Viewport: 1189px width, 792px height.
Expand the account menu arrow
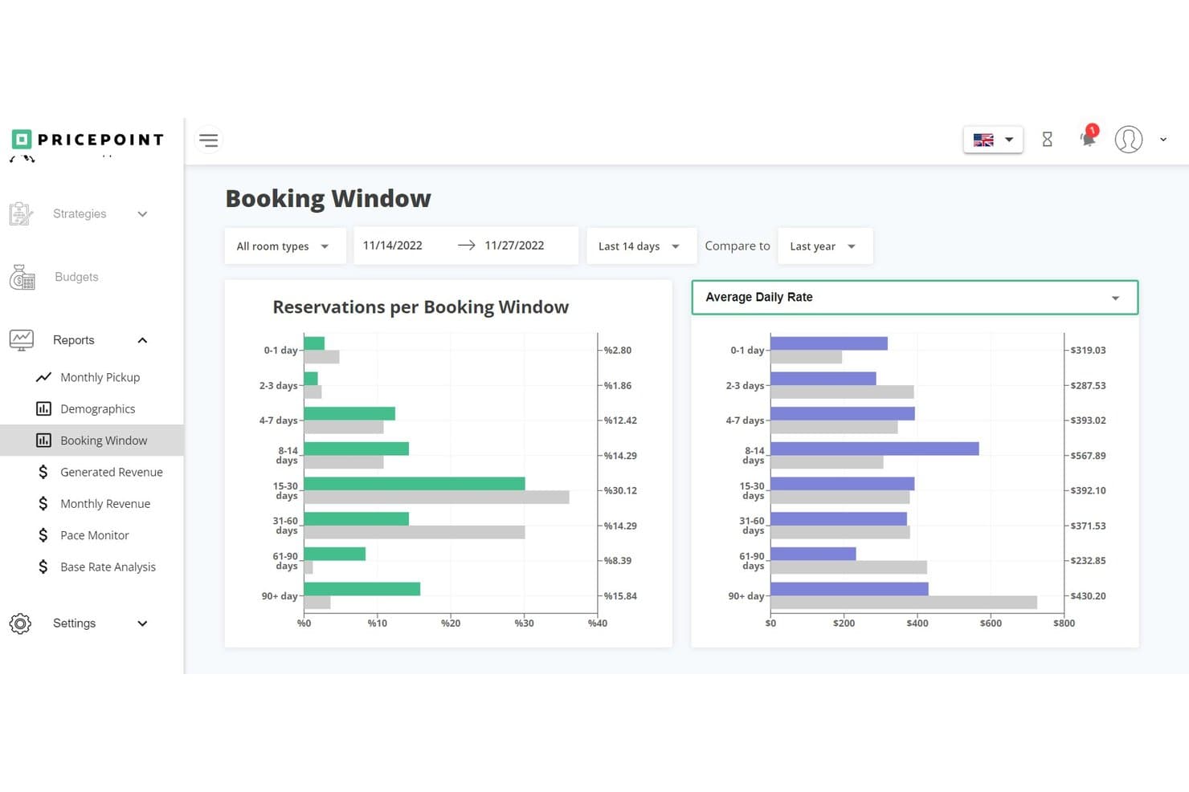point(1163,140)
